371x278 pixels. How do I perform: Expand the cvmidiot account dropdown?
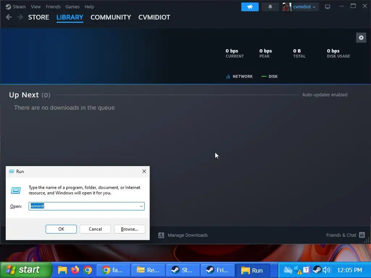tap(304, 7)
